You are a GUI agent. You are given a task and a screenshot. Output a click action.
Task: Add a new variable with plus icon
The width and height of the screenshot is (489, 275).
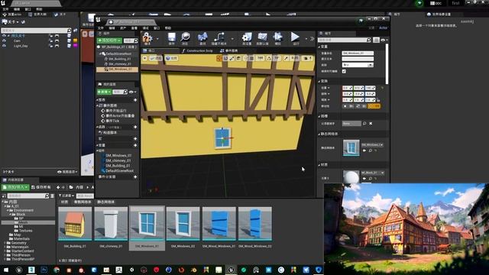coord(135,145)
